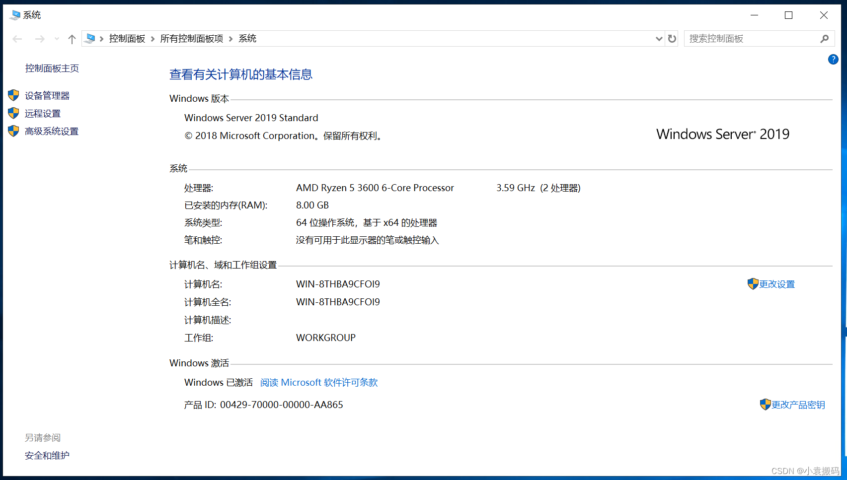Expand the chevron after 控制面板
Image resolution: width=847 pixels, height=480 pixels.
point(153,39)
